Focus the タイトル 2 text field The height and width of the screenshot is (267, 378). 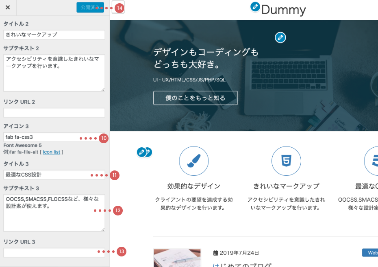(x=54, y=34)
